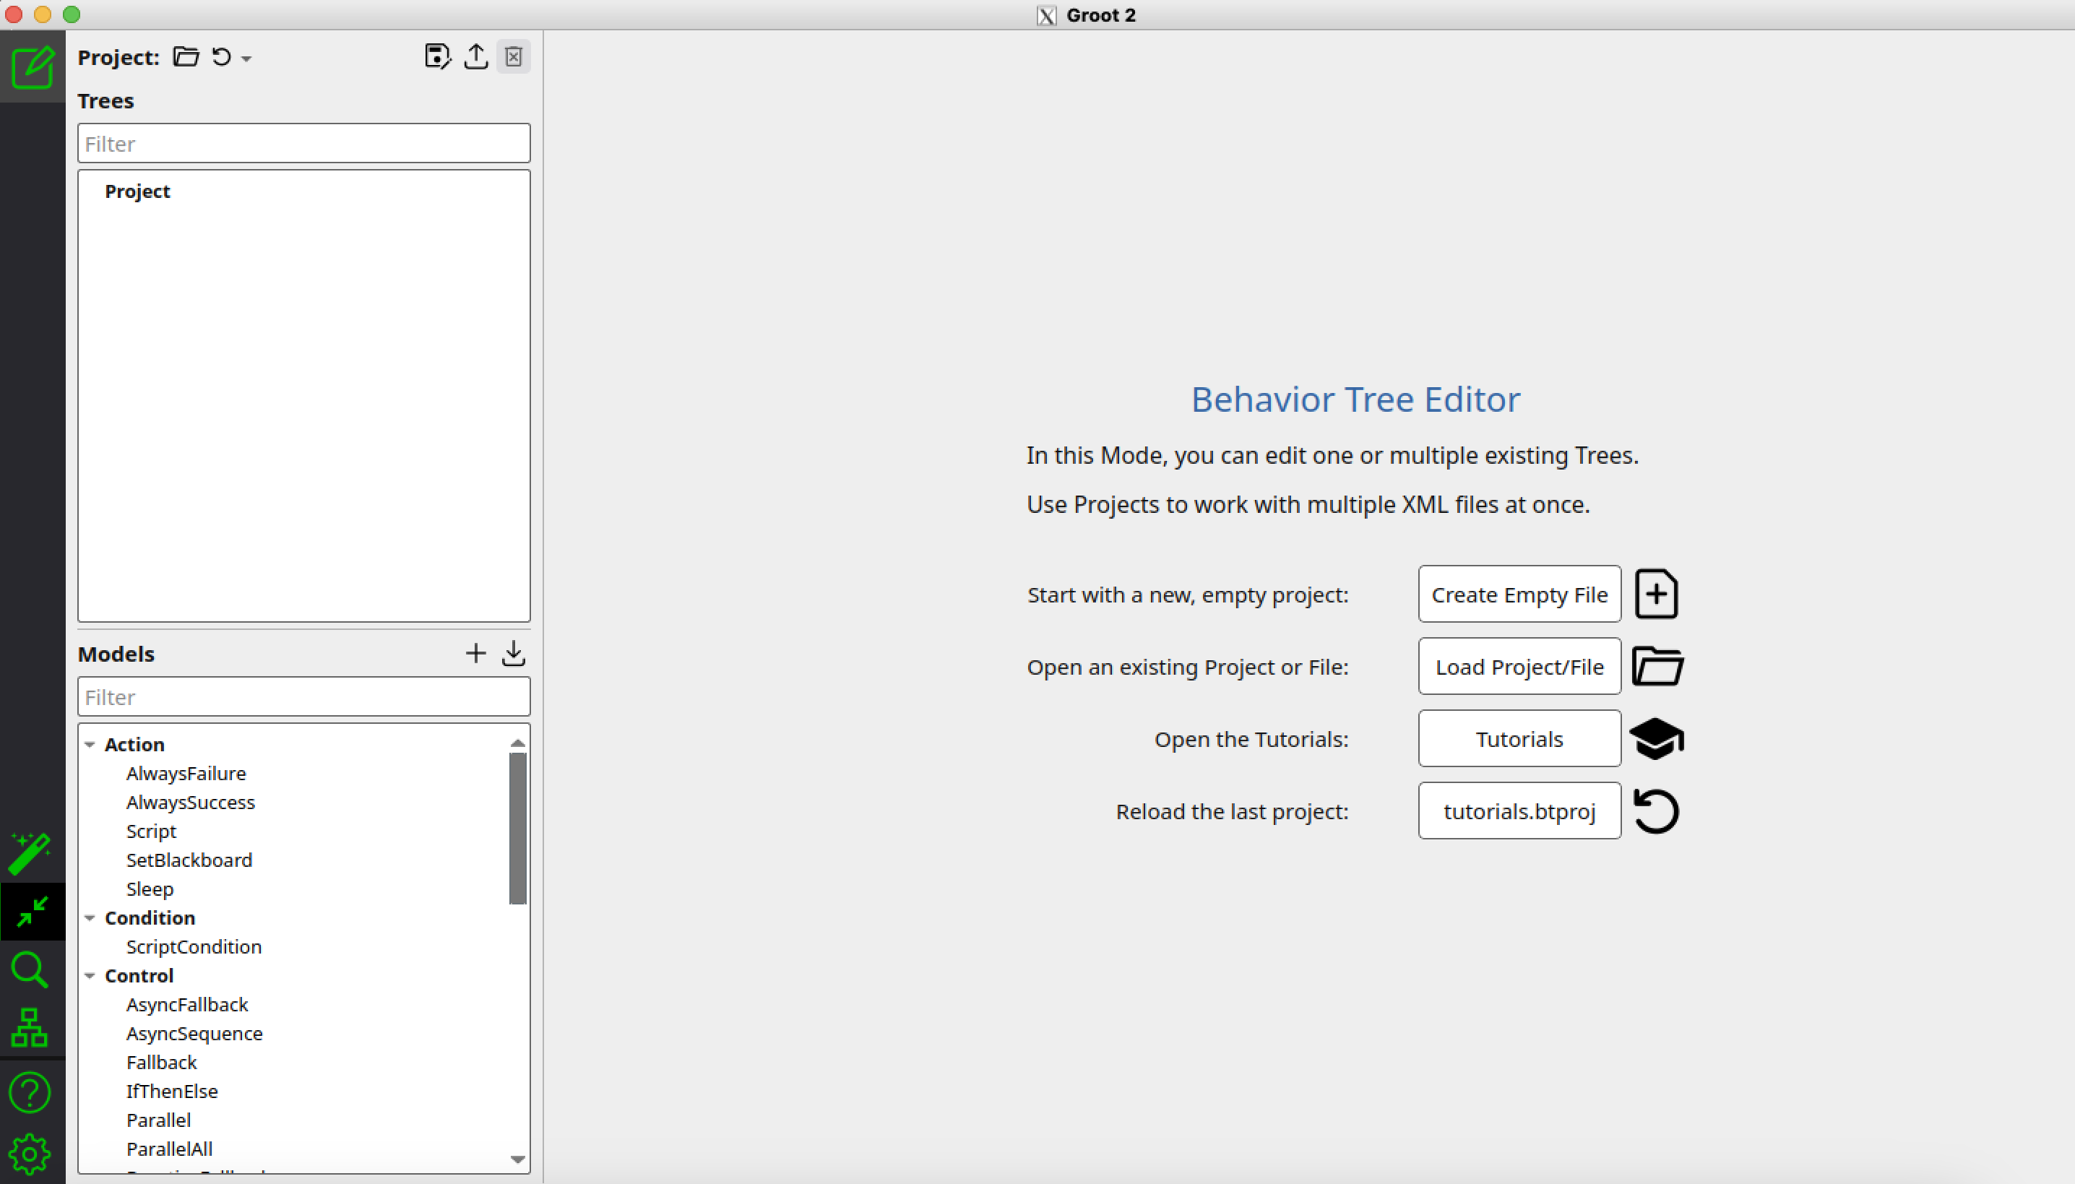The width and height of the screenshot is (2075, 1184).
Task: Click the close project X icon
Action: [514, 57]
